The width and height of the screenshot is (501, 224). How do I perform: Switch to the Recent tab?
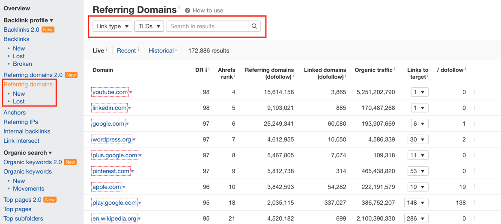coord(126,50)
